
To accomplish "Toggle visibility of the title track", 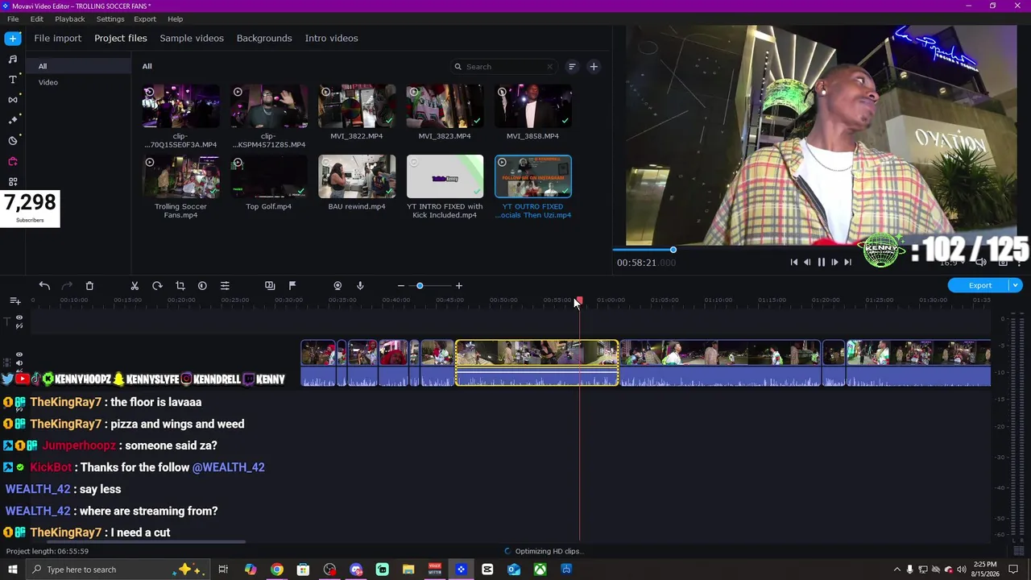I will coord(19,318).
